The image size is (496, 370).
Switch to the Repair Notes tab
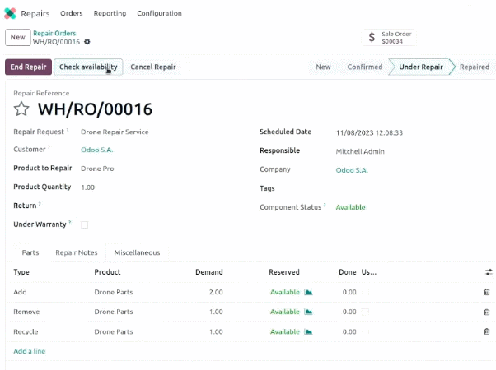coord(77,252)
